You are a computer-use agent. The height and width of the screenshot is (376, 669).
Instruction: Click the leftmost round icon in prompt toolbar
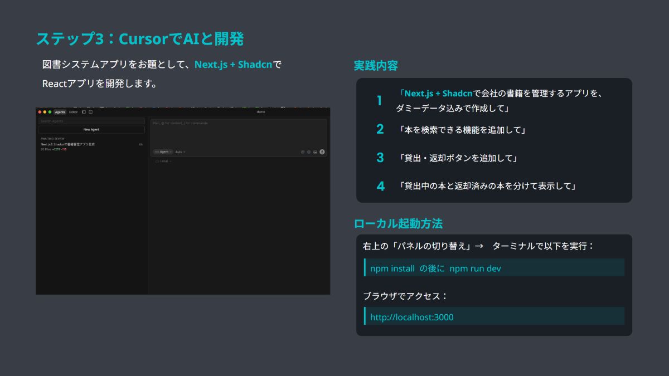(303, 152)
